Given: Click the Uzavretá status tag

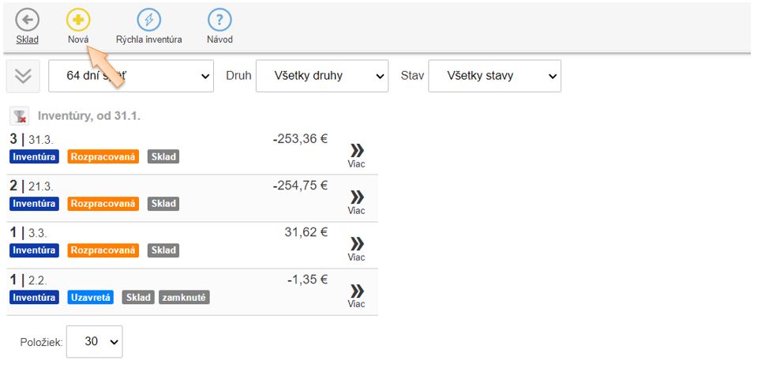Looking at the screenshot, I should coord(91,298).
